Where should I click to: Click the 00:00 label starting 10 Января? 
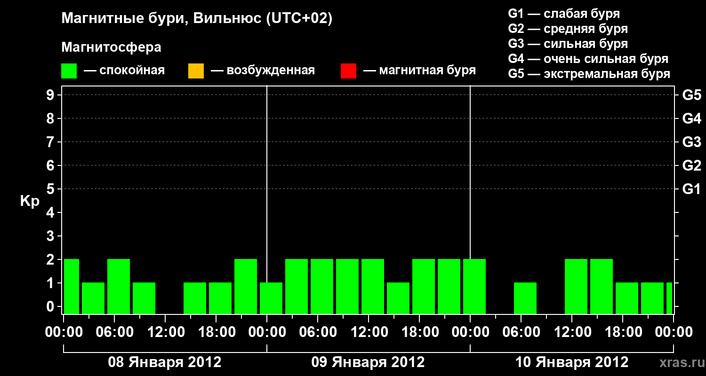[470, 332]
